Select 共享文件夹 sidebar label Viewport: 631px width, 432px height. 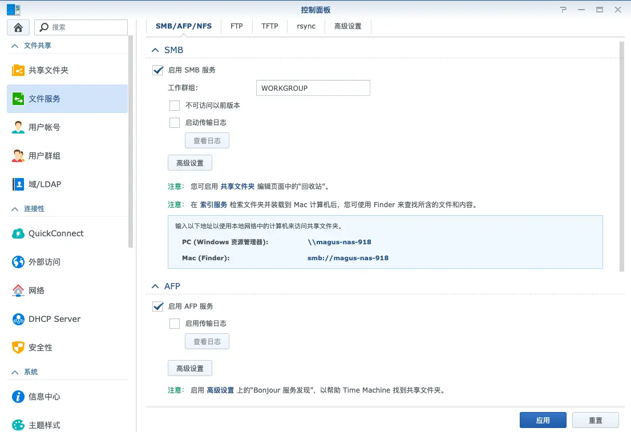[48, 70]
